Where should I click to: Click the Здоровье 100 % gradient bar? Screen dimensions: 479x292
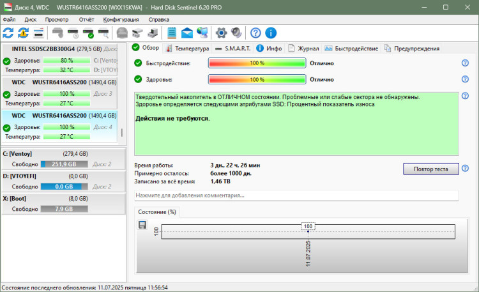click(257, 79)
